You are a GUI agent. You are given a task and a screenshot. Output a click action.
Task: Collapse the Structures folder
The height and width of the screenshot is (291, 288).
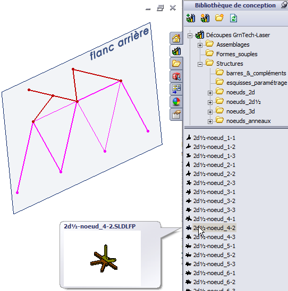[200, 64]
